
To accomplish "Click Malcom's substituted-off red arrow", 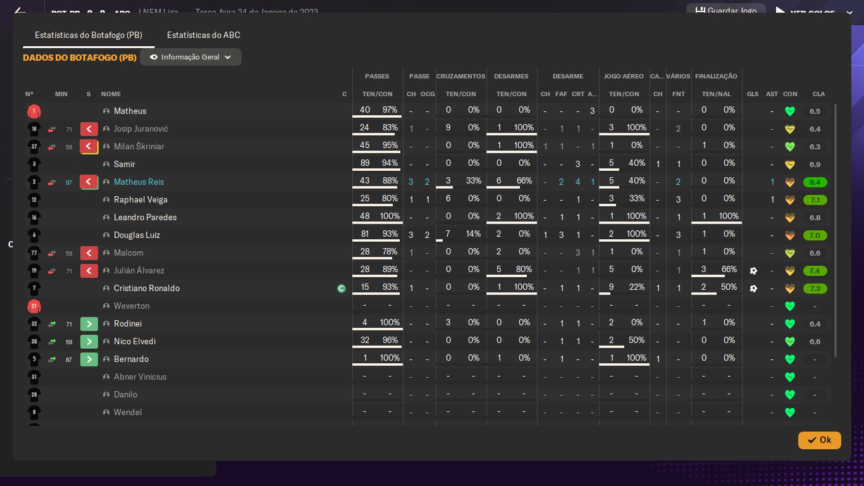I will 89,253.
